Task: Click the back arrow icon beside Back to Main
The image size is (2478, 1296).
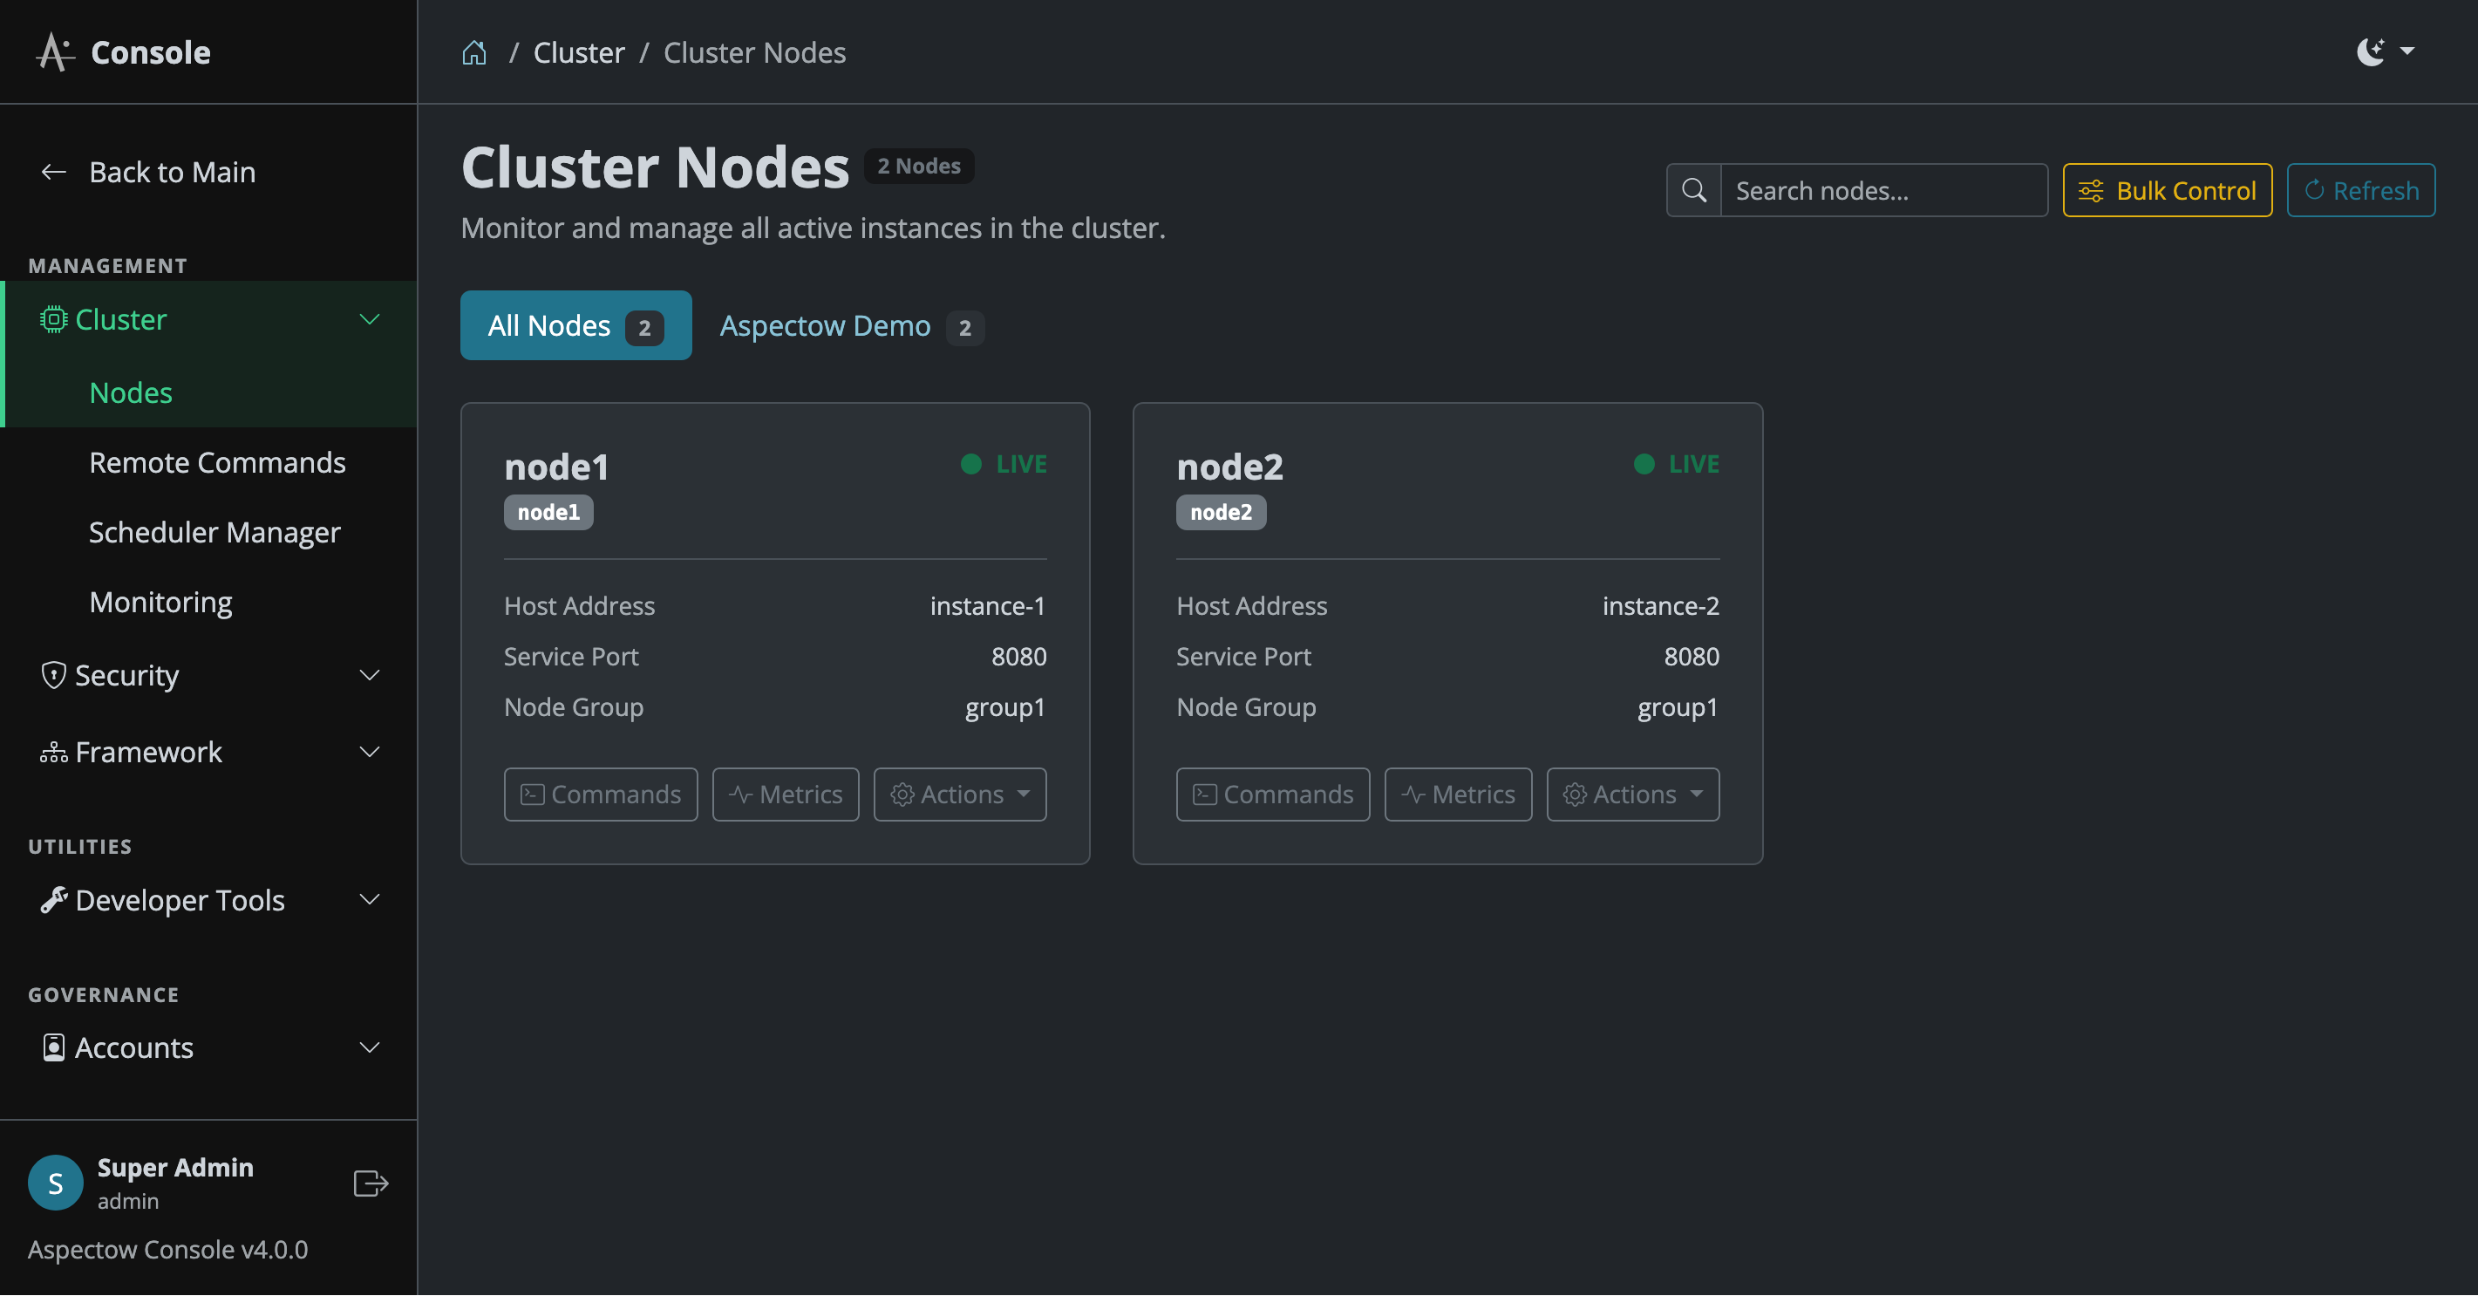Action: tap(54, 172)
